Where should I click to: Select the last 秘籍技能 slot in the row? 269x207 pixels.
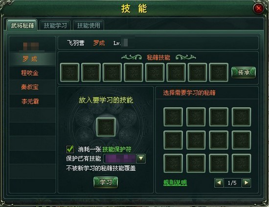pos(219,72)
